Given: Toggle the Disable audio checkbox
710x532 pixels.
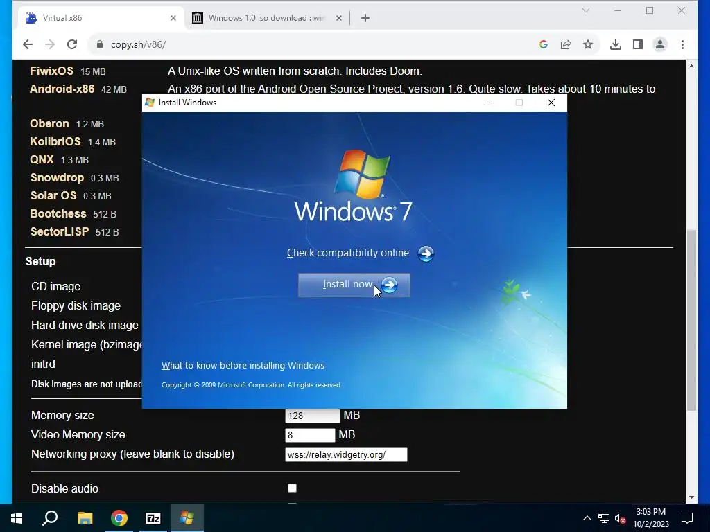Looking at the screenshot, I should pos(292,488).
